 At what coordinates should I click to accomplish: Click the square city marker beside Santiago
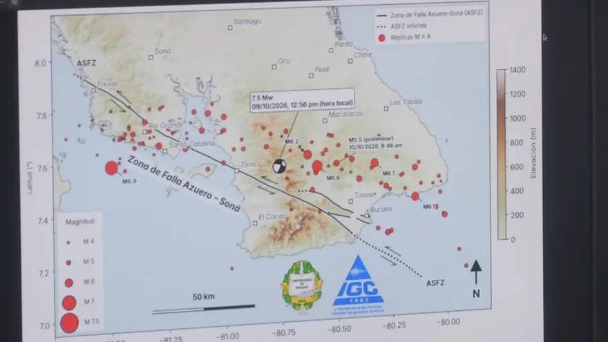click(230, 28)
